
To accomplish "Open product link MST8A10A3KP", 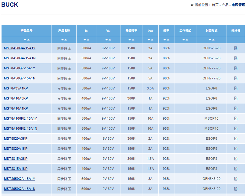I will click(16, 98).
